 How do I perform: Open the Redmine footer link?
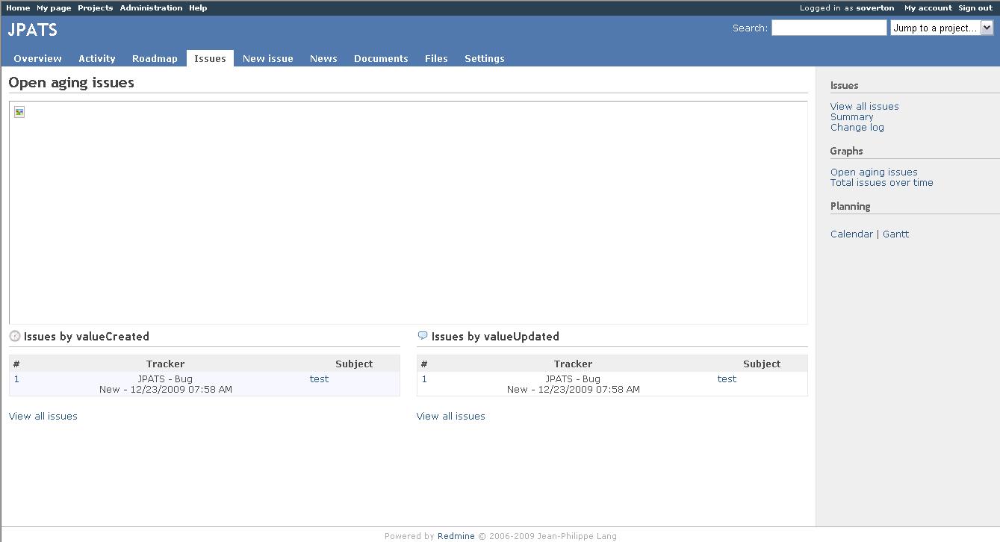456,536
